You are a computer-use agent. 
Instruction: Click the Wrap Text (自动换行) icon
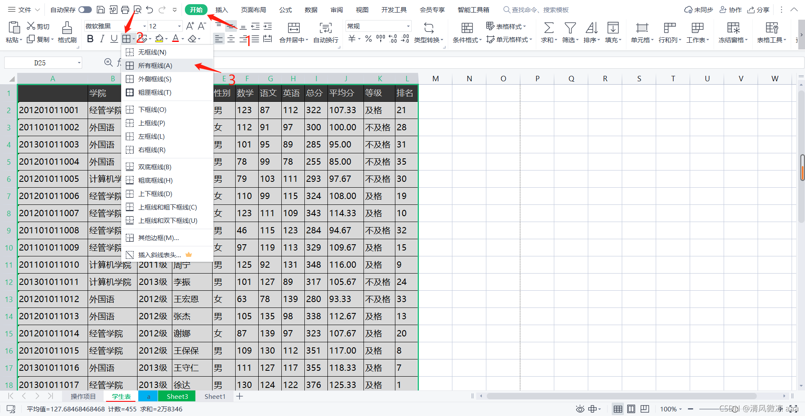point(325,28)
